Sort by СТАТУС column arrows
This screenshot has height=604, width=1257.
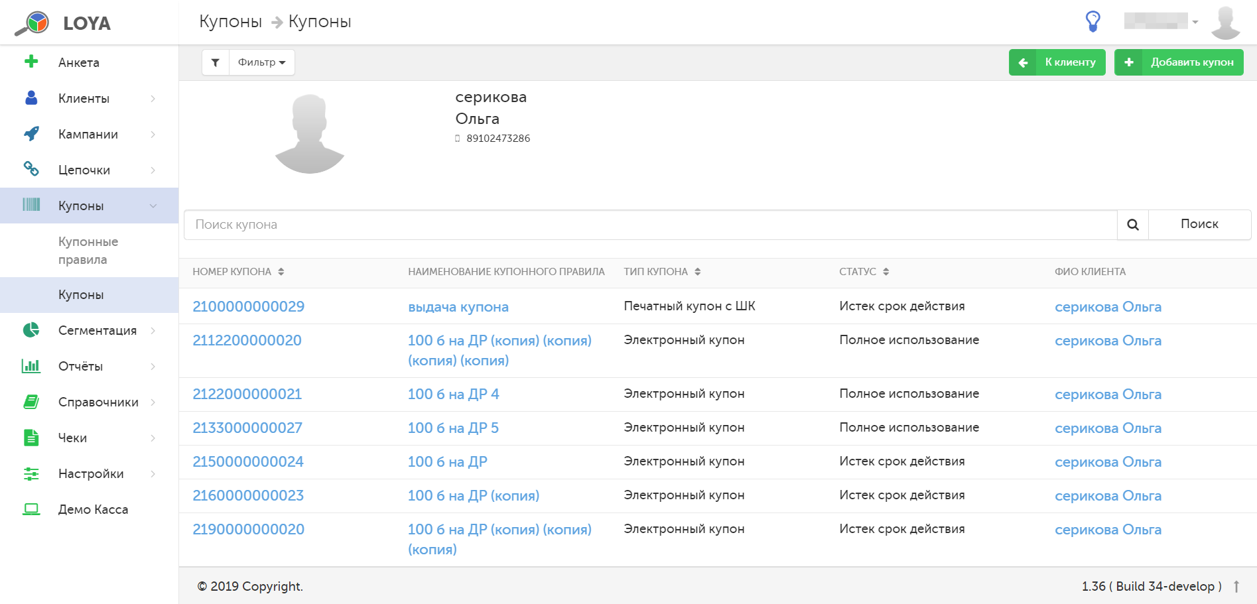point(886,272)
